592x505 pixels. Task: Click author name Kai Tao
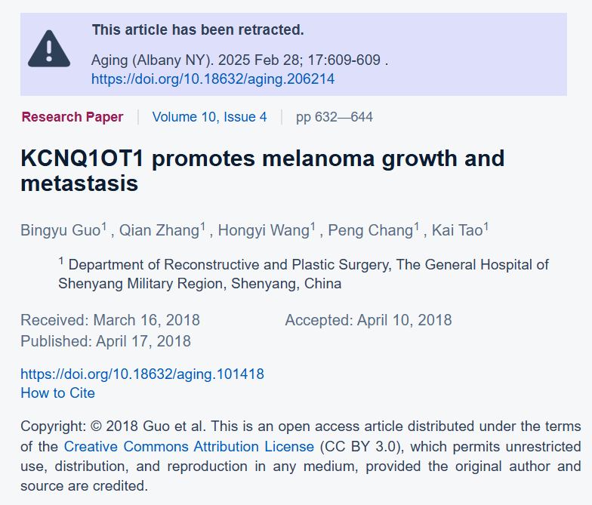pos(458,230)
